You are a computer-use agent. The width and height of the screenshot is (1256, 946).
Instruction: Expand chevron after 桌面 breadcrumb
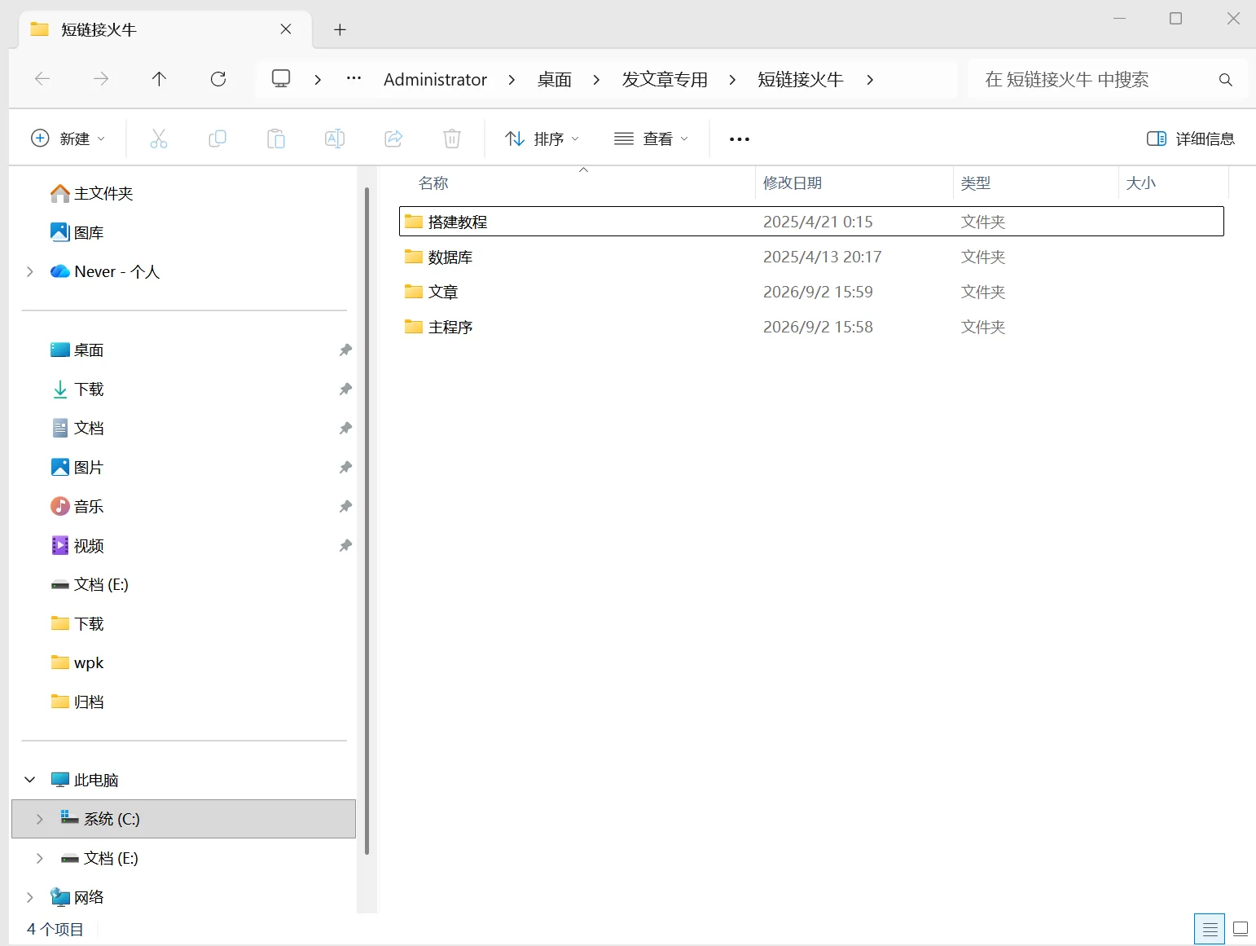596,80
